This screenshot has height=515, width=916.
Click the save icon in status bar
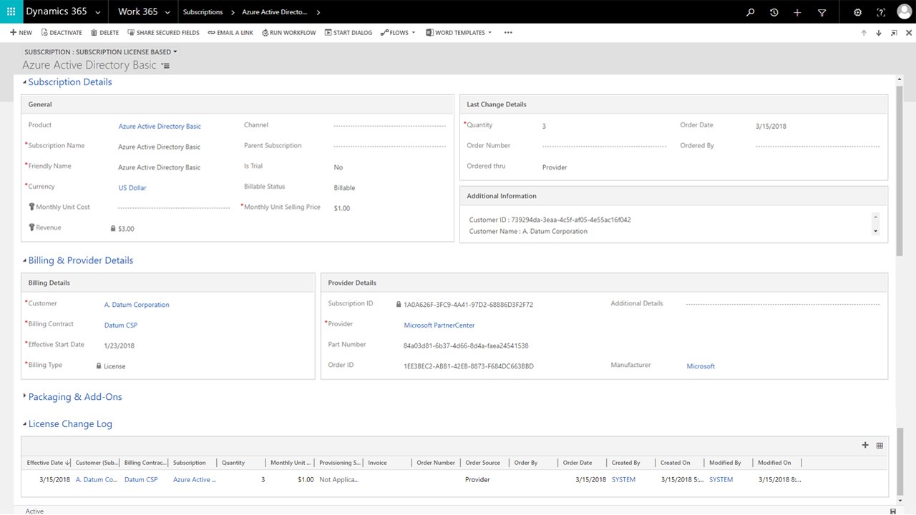pyautogui.click(x=892, y=511)
